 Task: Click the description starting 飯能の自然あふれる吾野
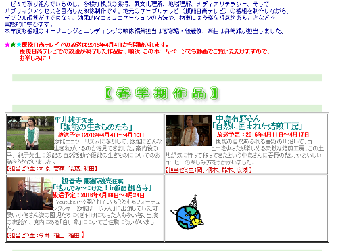point(245,152)
